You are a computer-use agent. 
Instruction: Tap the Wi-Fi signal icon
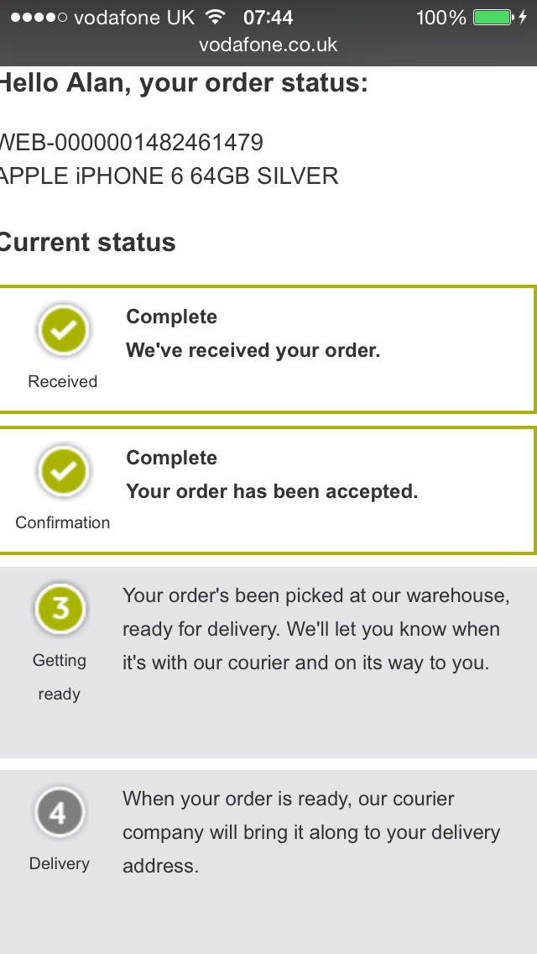pos(216,18)
